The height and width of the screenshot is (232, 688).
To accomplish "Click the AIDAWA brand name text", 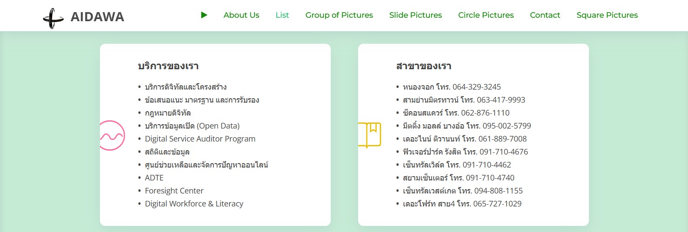I will pos(97,17).
